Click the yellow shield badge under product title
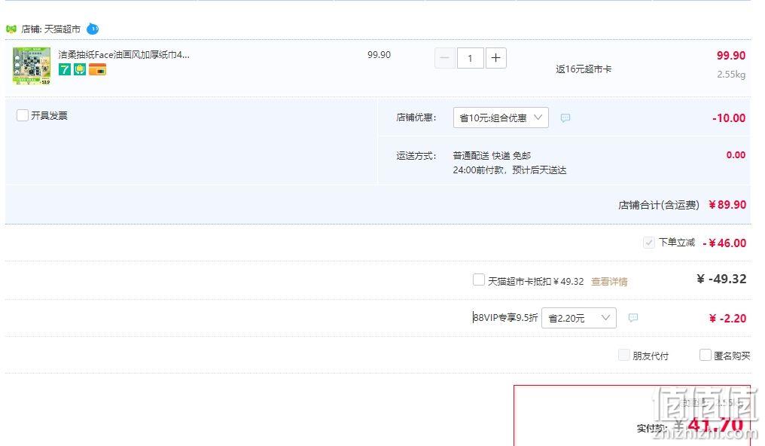This screenshot has width=765, height=446. pos(80,70)
